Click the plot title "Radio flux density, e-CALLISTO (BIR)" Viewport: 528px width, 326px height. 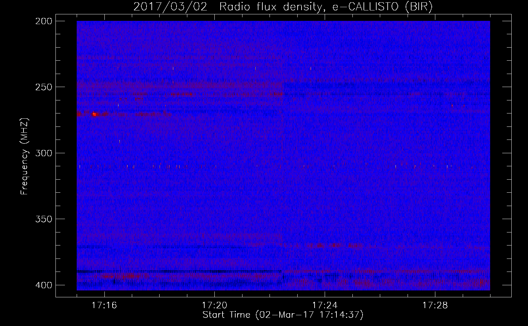326,7
